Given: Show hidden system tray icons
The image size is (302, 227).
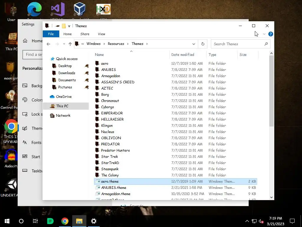Looking at the screenshot, I should (x=247, y=221).
